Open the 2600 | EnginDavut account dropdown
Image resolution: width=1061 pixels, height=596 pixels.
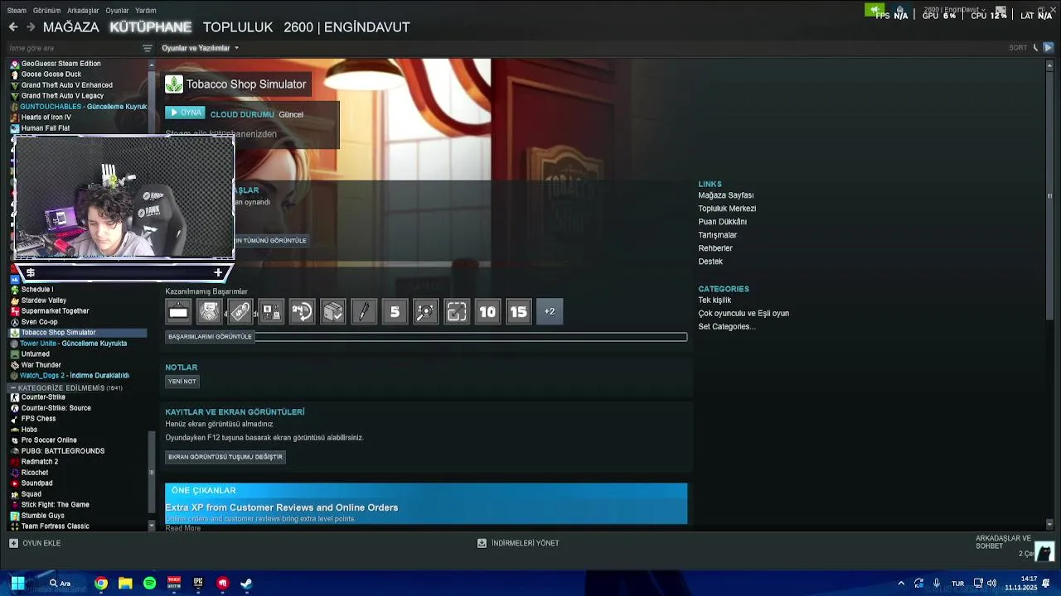pyautogui.click(x=955, y=9)
